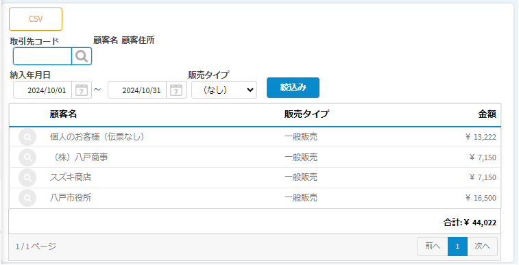Viewport: 519px width, 265px height.
Task: Expand the 販売タイプ dropdown
Action: [224, 90]
